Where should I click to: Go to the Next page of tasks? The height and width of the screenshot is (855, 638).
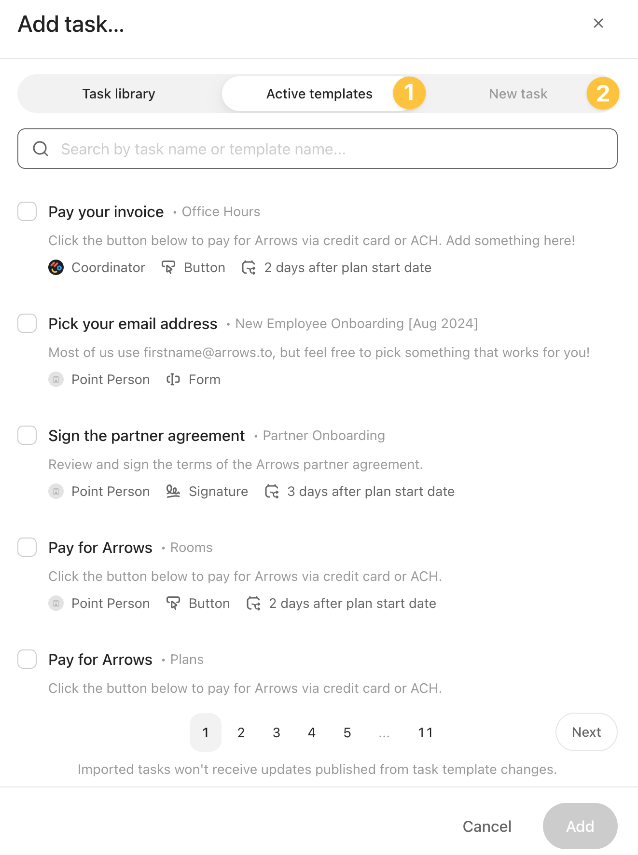[x=586, y=732]
